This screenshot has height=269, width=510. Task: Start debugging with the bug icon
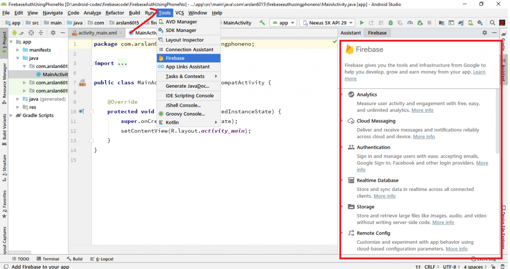point(390,22)
